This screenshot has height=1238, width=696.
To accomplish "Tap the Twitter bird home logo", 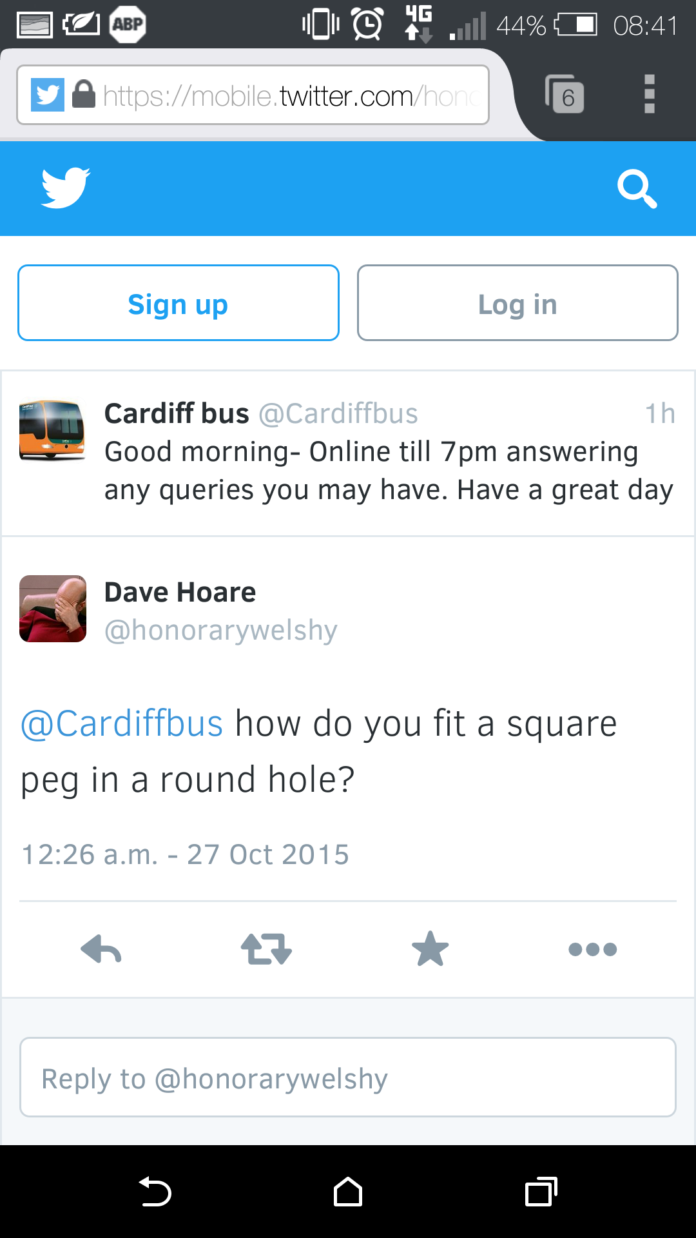I will [x=65, y=188].
